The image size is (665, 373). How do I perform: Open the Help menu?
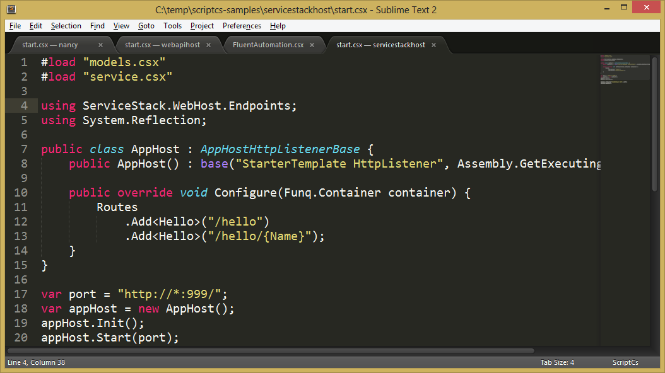coord(278,26)
